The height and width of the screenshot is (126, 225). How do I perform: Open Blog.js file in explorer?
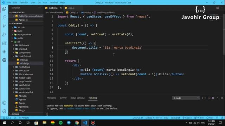click(x=22, y=110)
